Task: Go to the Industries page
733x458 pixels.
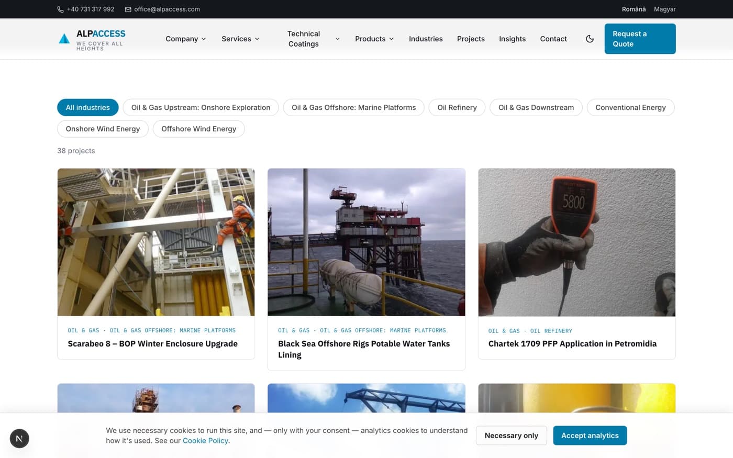Action: pyautogui.click(x=426, y=39)
